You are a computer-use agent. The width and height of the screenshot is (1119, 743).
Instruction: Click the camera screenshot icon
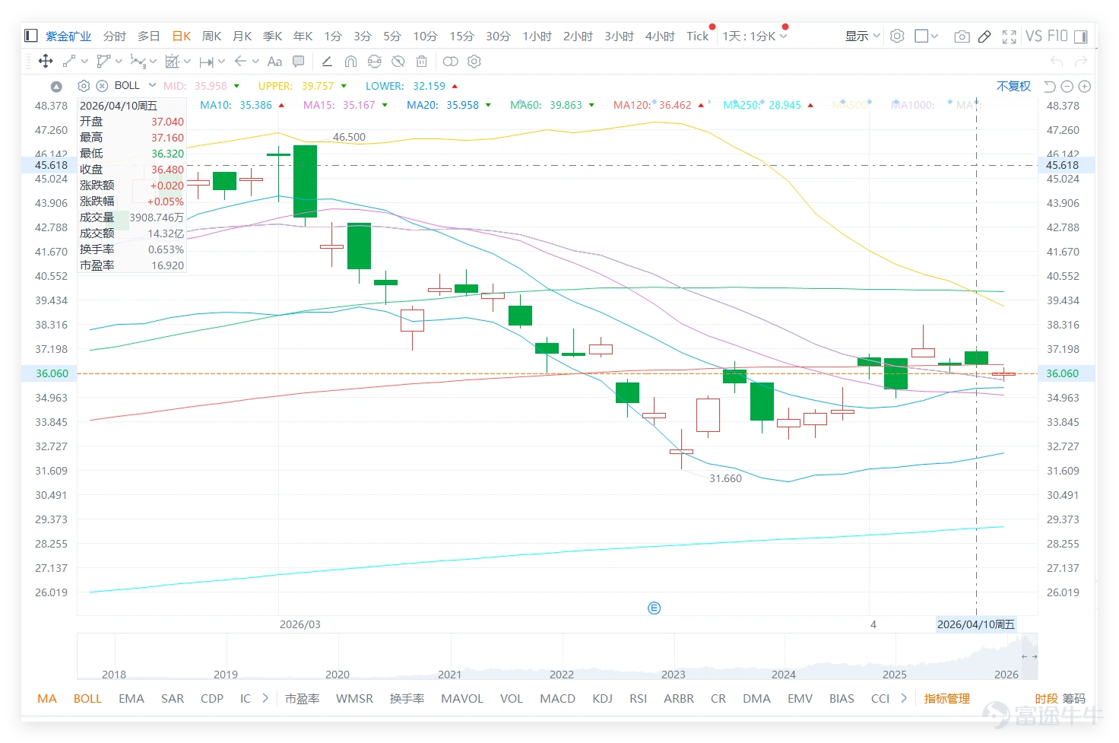(962, 36)
